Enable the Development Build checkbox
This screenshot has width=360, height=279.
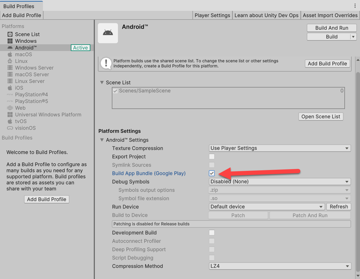pos(212,233)
